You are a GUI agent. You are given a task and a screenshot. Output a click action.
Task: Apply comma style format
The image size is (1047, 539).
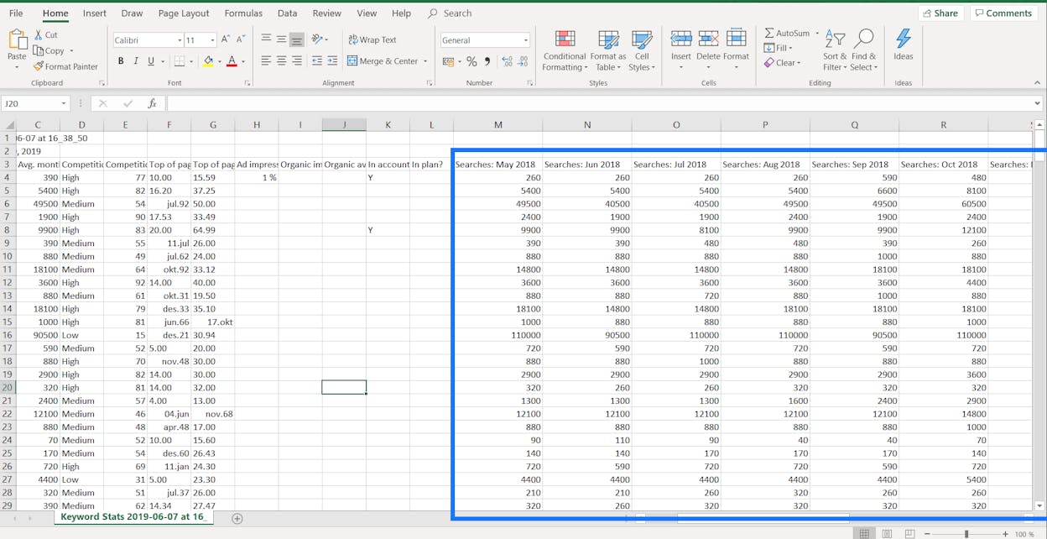[x=487, y=61]
